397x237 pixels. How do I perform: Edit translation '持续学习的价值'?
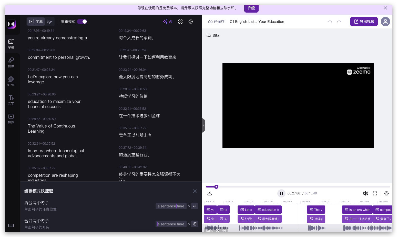pyautogui.click(x=133, y=96)
